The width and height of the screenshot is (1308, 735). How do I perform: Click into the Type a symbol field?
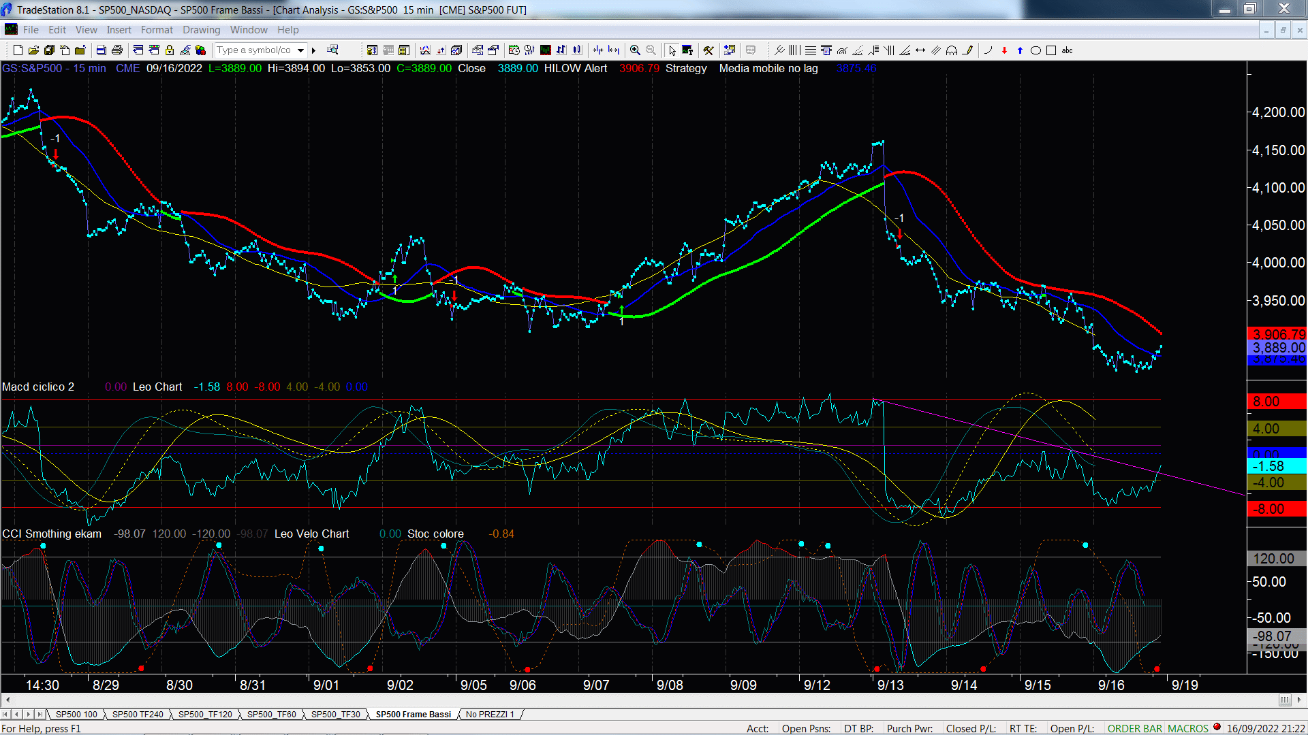pos(255,50)
